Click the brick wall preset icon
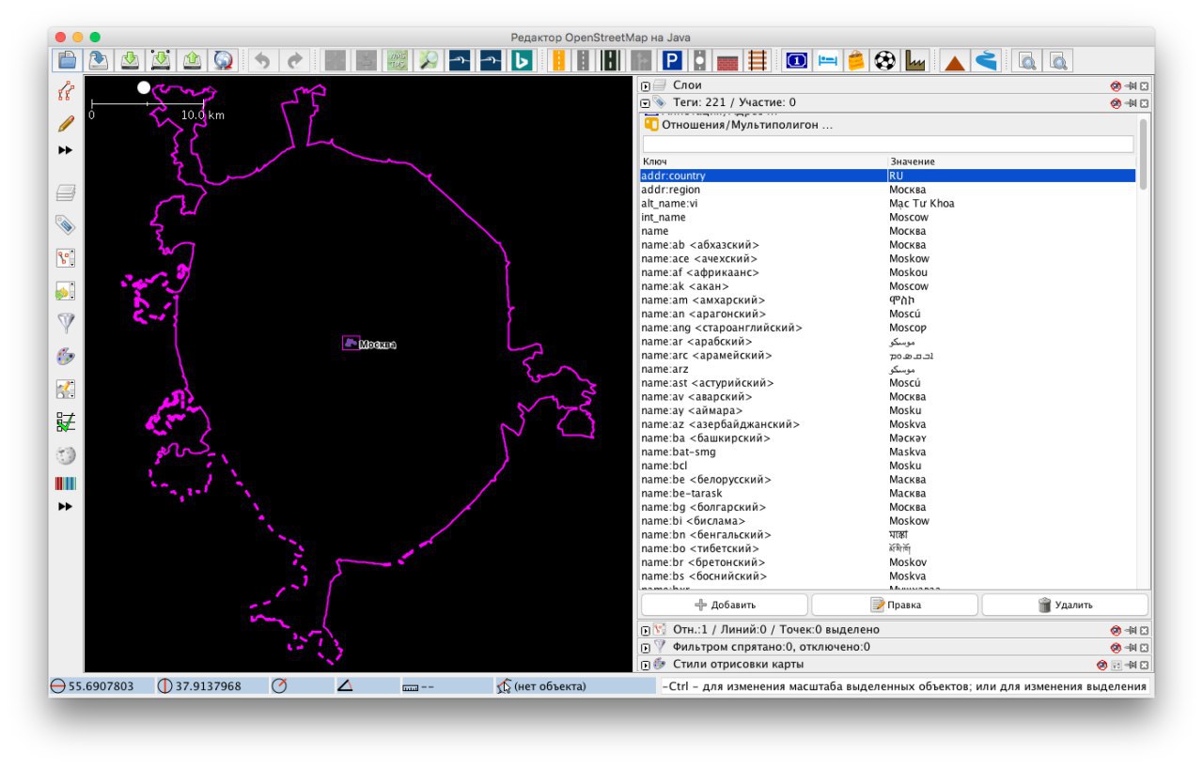1203x767 pixels. pyautogui.click(x=728, y=60)
